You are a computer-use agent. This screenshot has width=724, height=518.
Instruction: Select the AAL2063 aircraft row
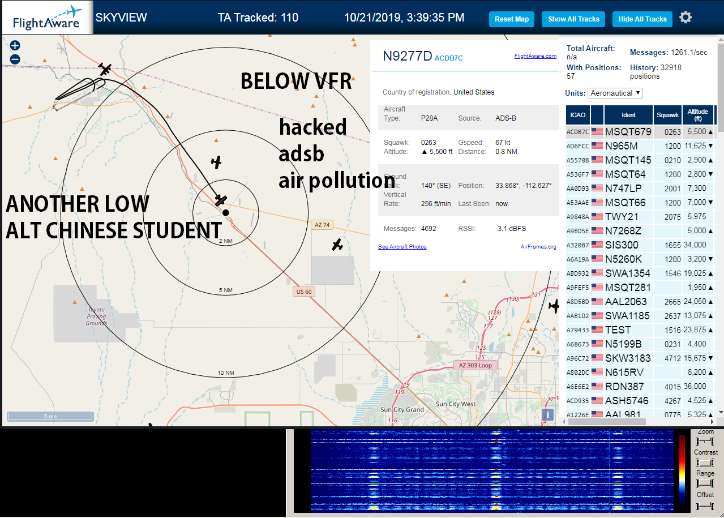[640, 301]
